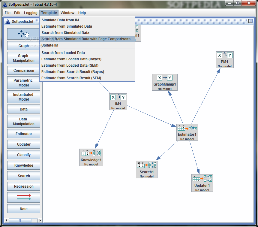Click the Softpedia.tet internal window icon
Image resolution: width=258 pixels, height=227 pixels.
(8, 21)
